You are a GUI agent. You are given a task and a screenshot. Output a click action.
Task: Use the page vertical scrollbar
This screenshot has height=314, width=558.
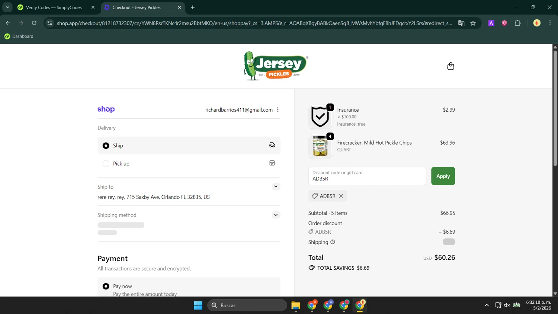pyautogui.click(x=555, y=108)
